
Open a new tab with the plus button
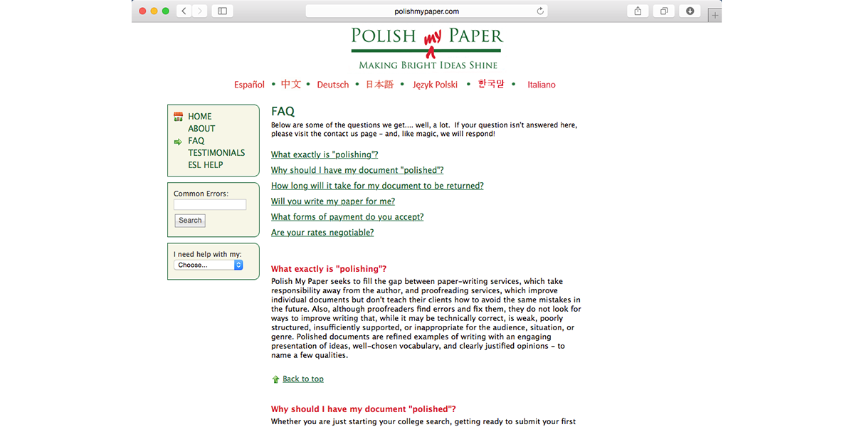pyautogui.click(x=715, y=15)
